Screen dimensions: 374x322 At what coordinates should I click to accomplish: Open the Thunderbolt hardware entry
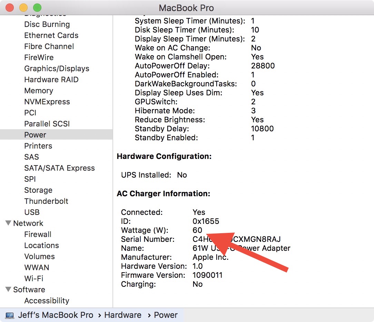tap(46, 201)
